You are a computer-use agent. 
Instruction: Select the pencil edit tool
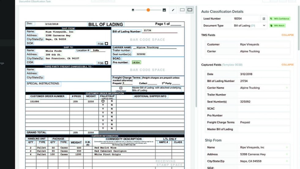[173, 10]
